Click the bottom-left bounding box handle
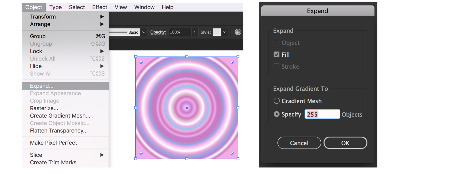 (136, 159)
